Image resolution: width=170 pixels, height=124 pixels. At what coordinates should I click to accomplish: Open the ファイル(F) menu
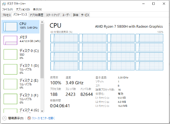point(7,9)
